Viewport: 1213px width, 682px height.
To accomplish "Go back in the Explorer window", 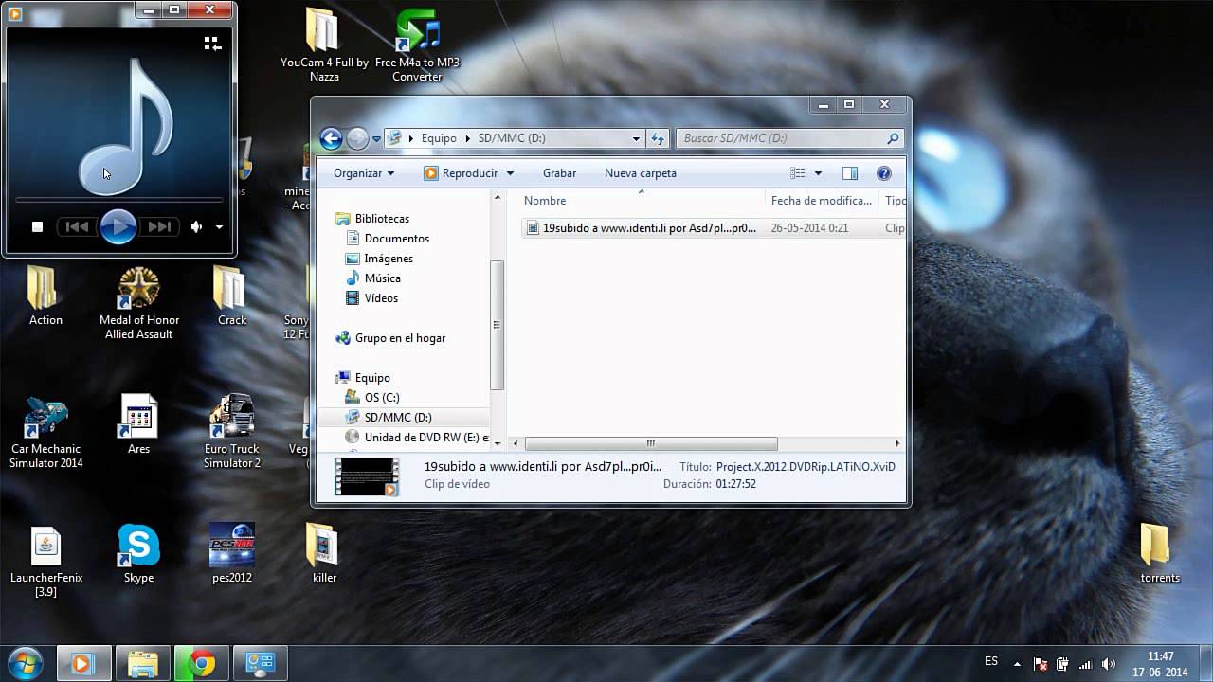I will 331,138.
